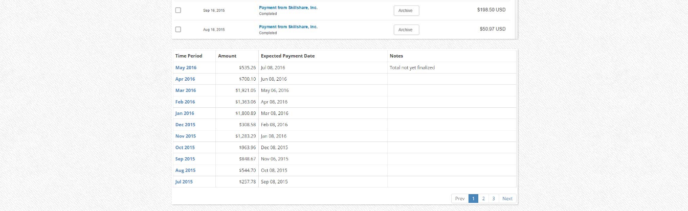Open Feb 2016 payment details
This screenshot has width=688, height=211.
[x=185, y=102]
